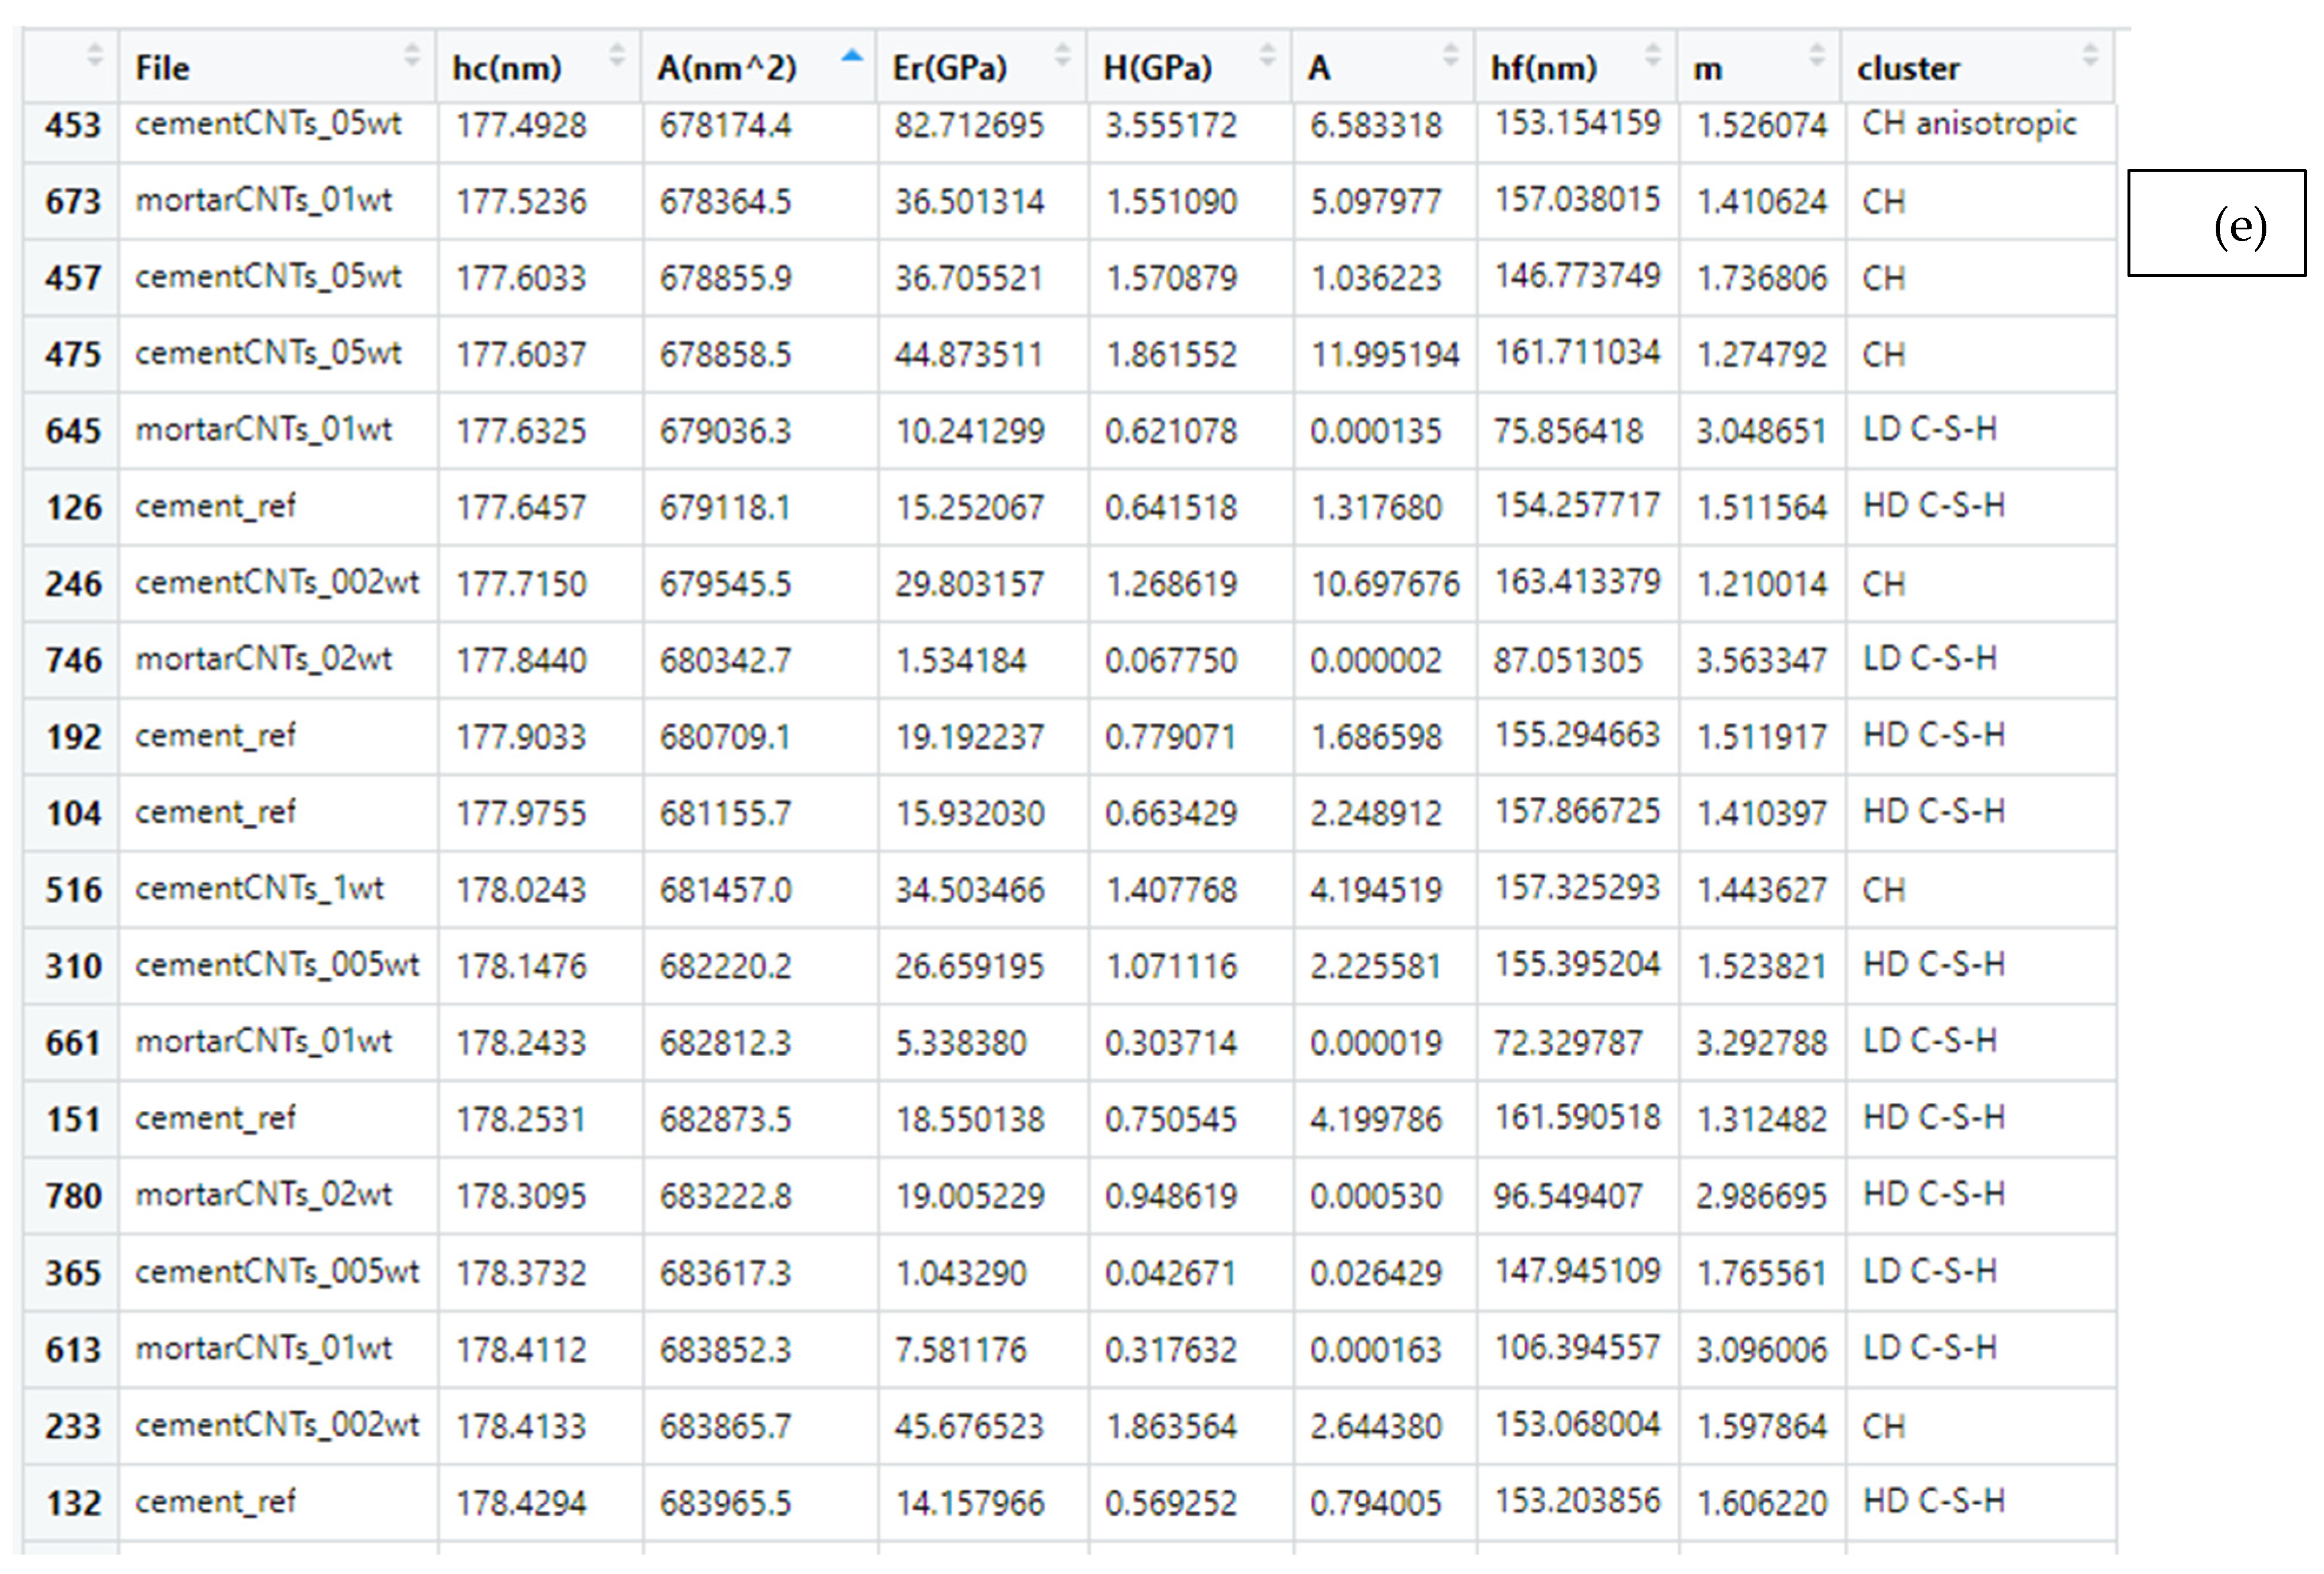This screenshot has height=1574, width=2324.
Task: Click cementCNTs_1wt file cell
Action: click(259, 889)
